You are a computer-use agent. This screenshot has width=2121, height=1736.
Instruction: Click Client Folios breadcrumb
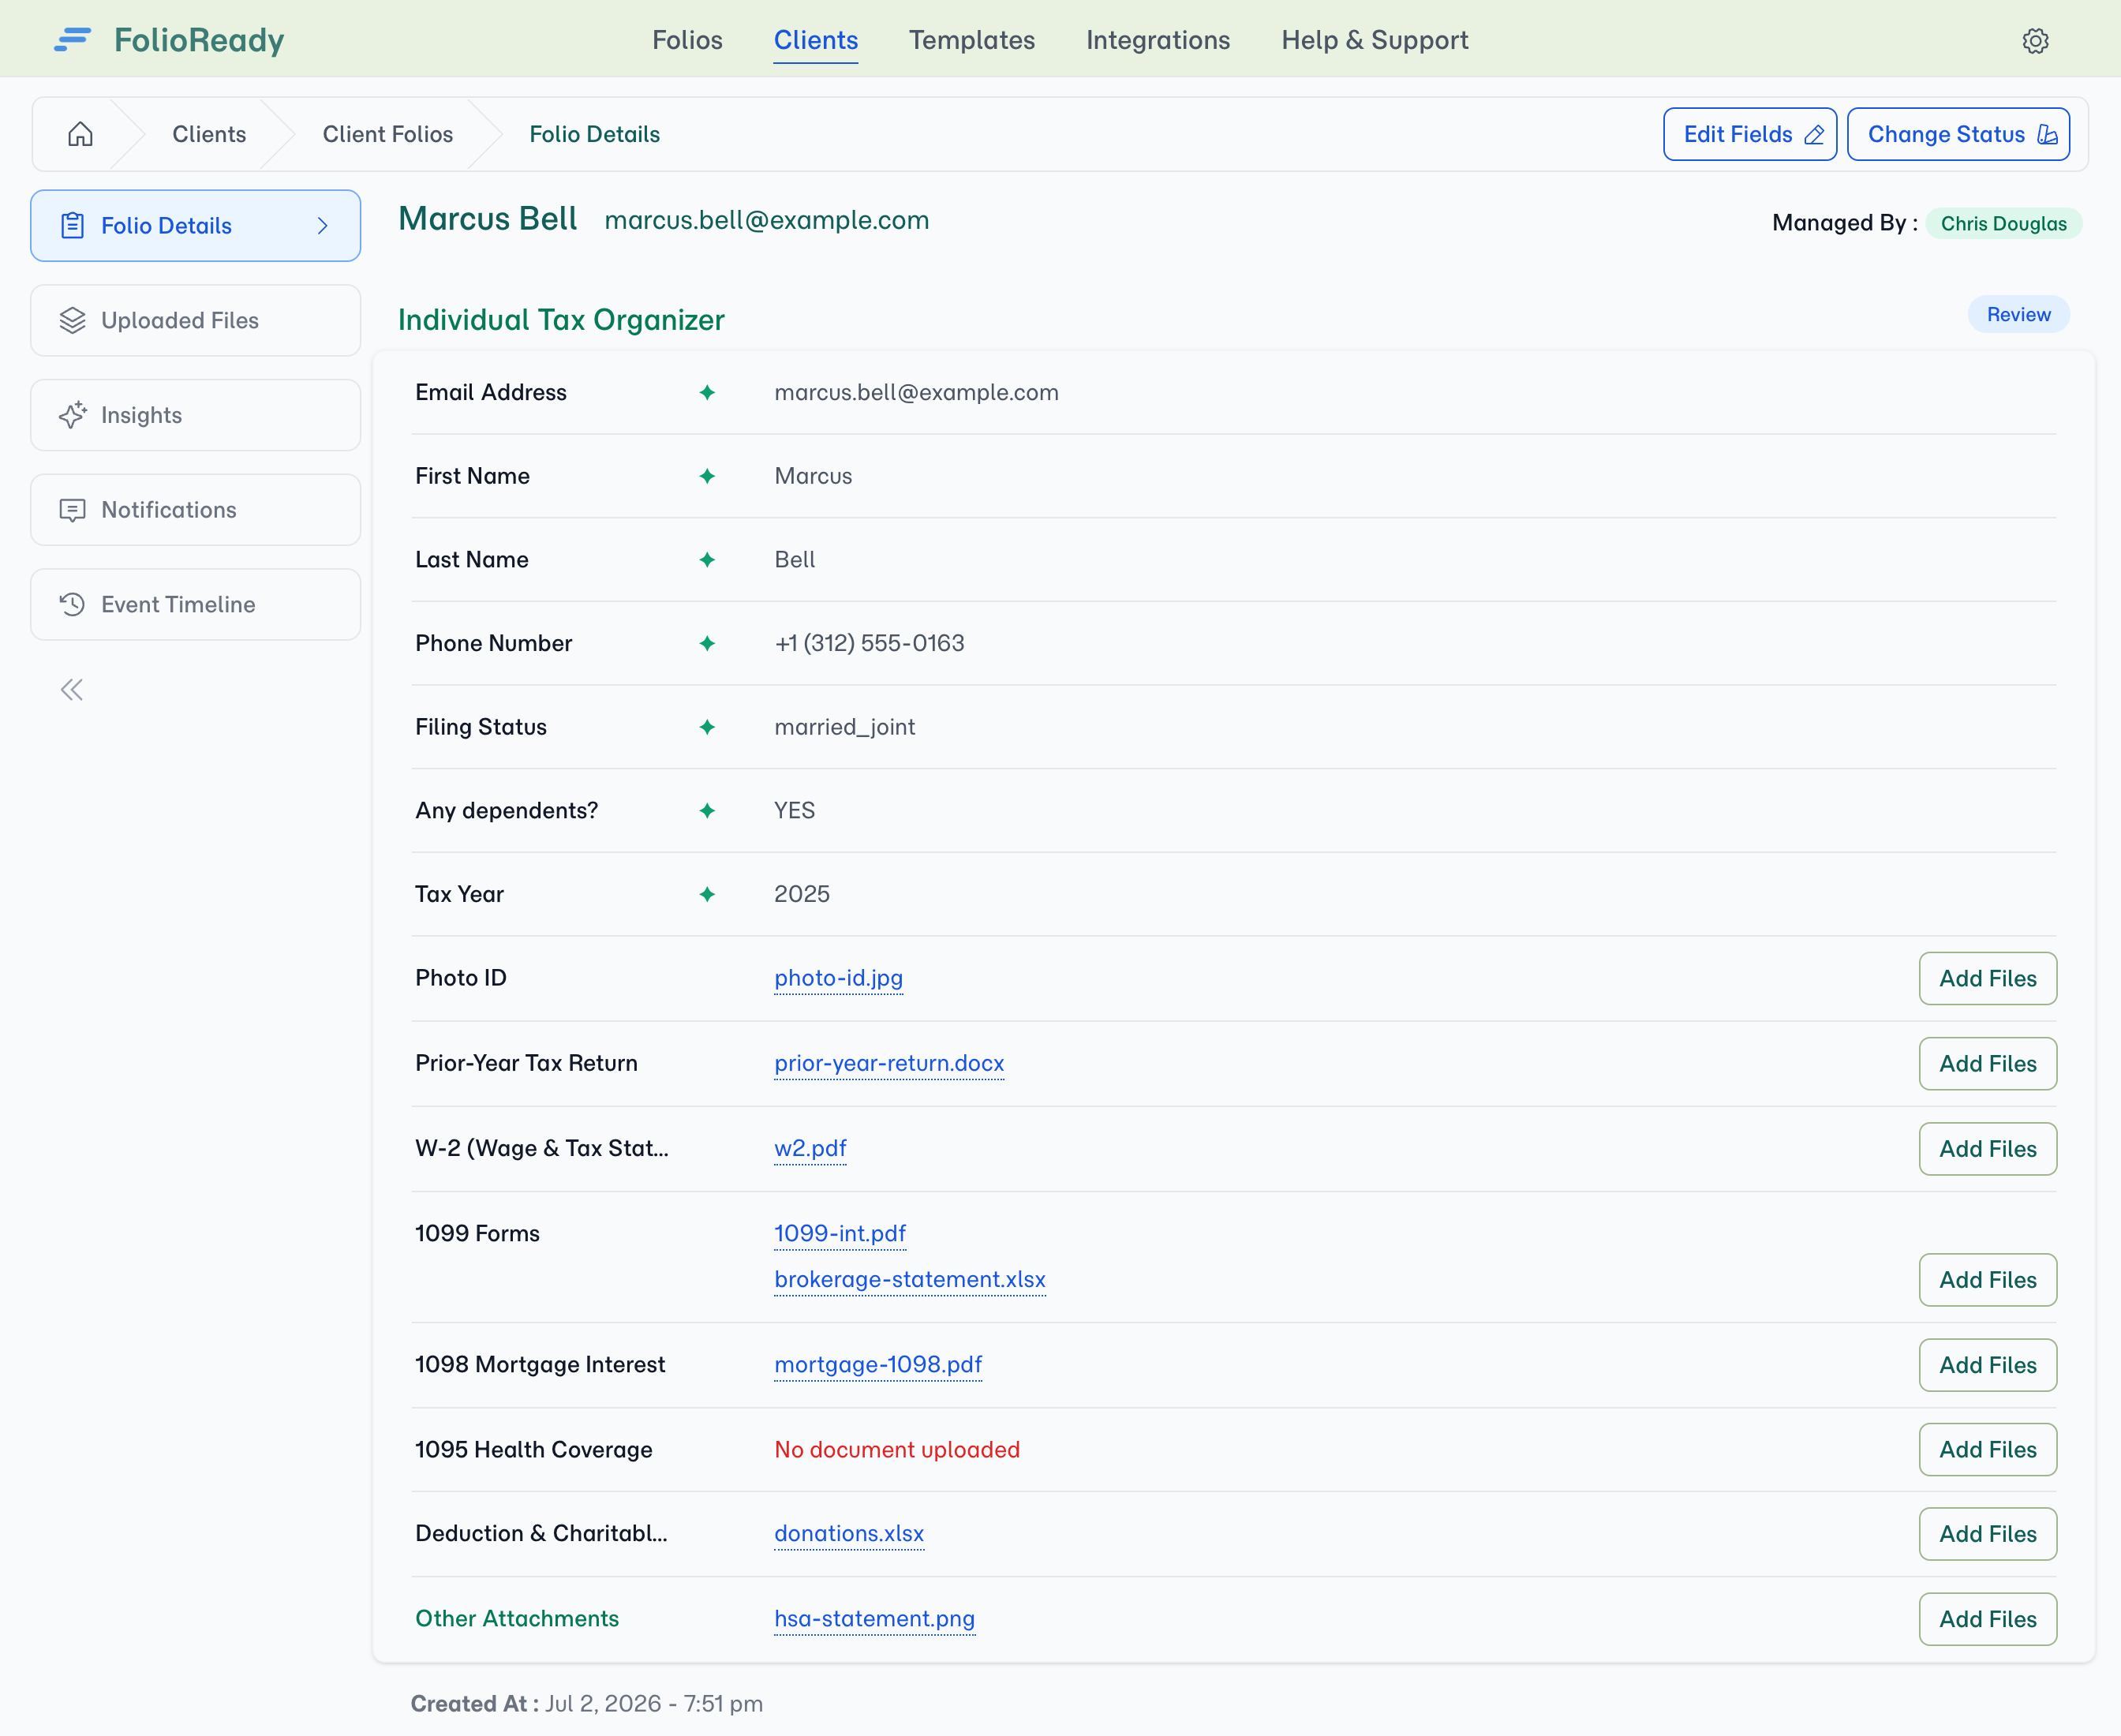click(387, 134)
